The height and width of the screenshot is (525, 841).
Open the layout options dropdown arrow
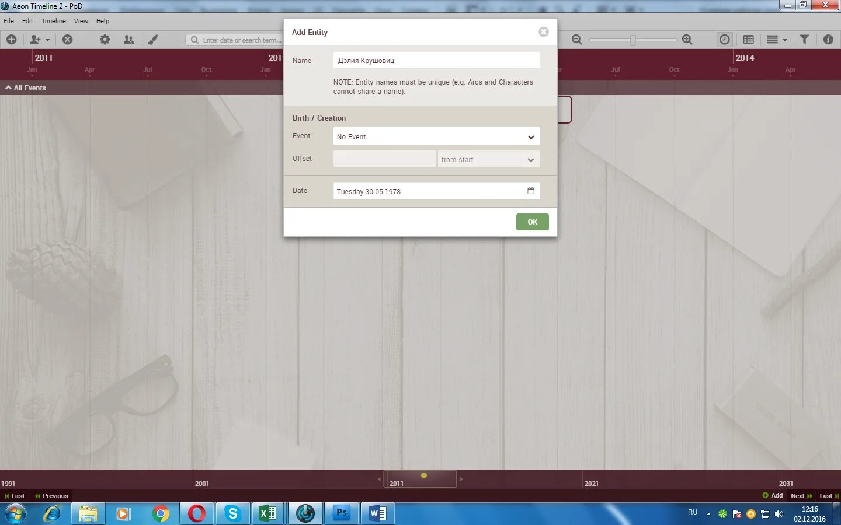[x=784, y=40]
